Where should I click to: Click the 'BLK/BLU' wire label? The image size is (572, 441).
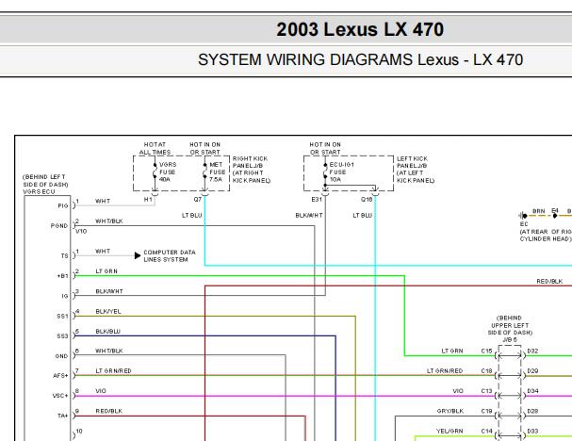[x=107, y=332]
